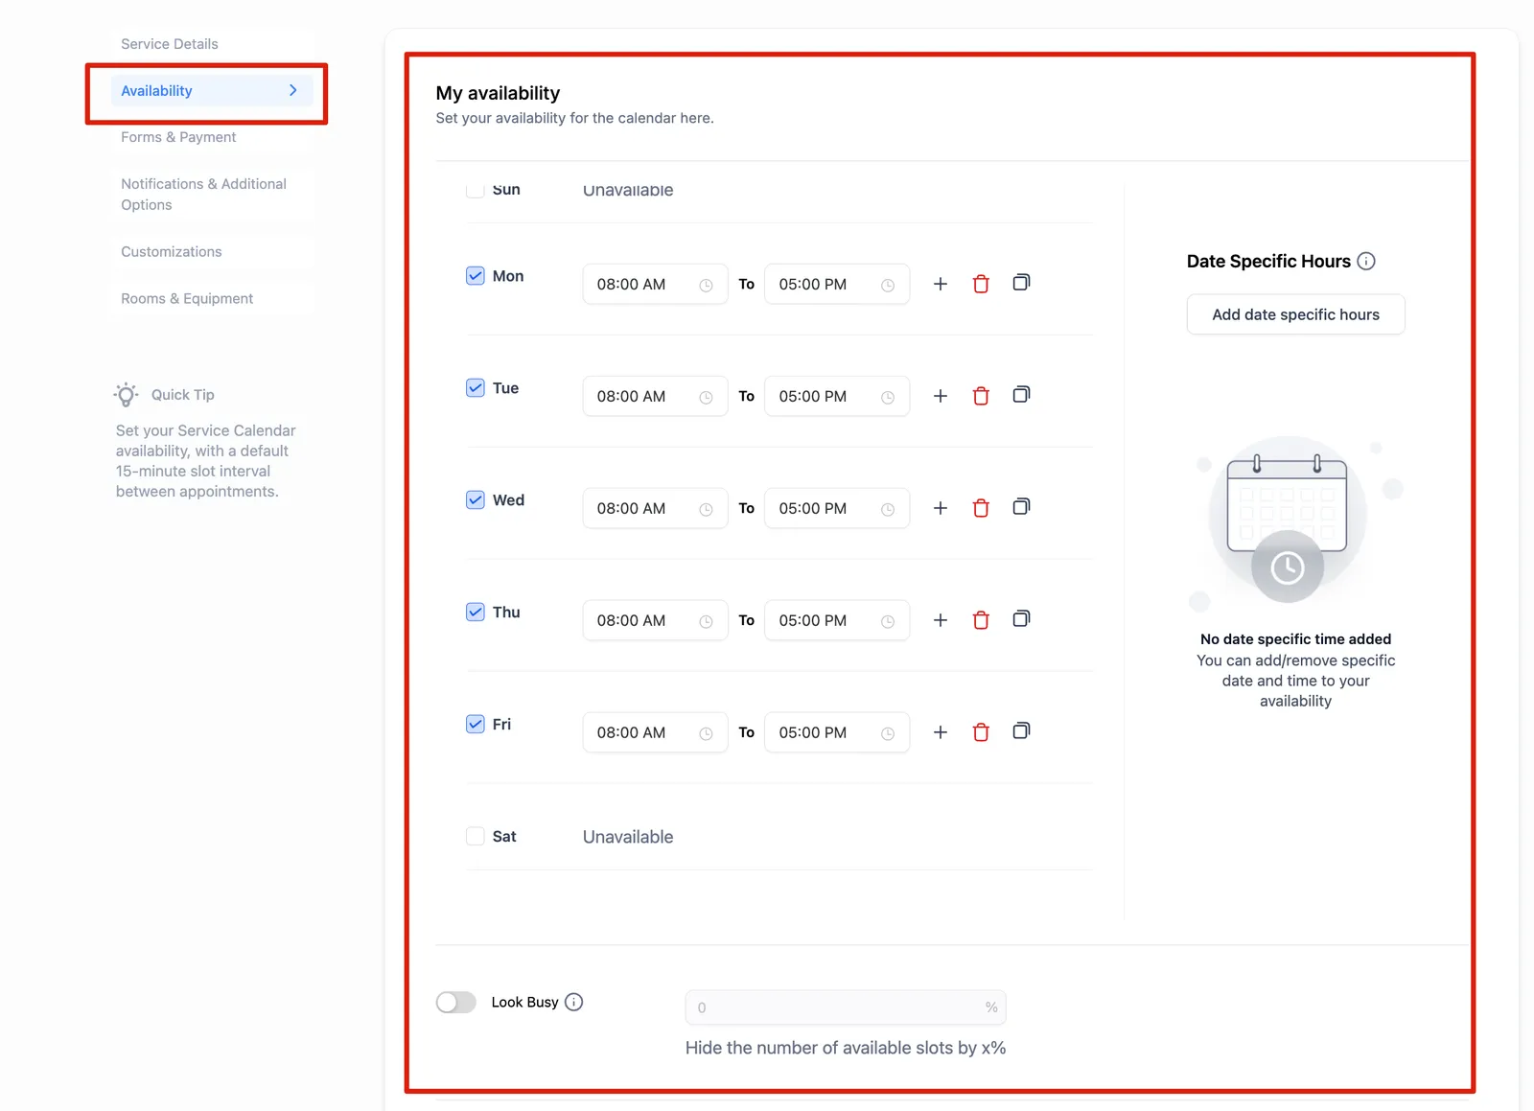Image resolution: width=1534 pixels, height=1111 pixels.
Task: Open Tuesday end time 05:00 PM picker
Action: coord(837,397)
